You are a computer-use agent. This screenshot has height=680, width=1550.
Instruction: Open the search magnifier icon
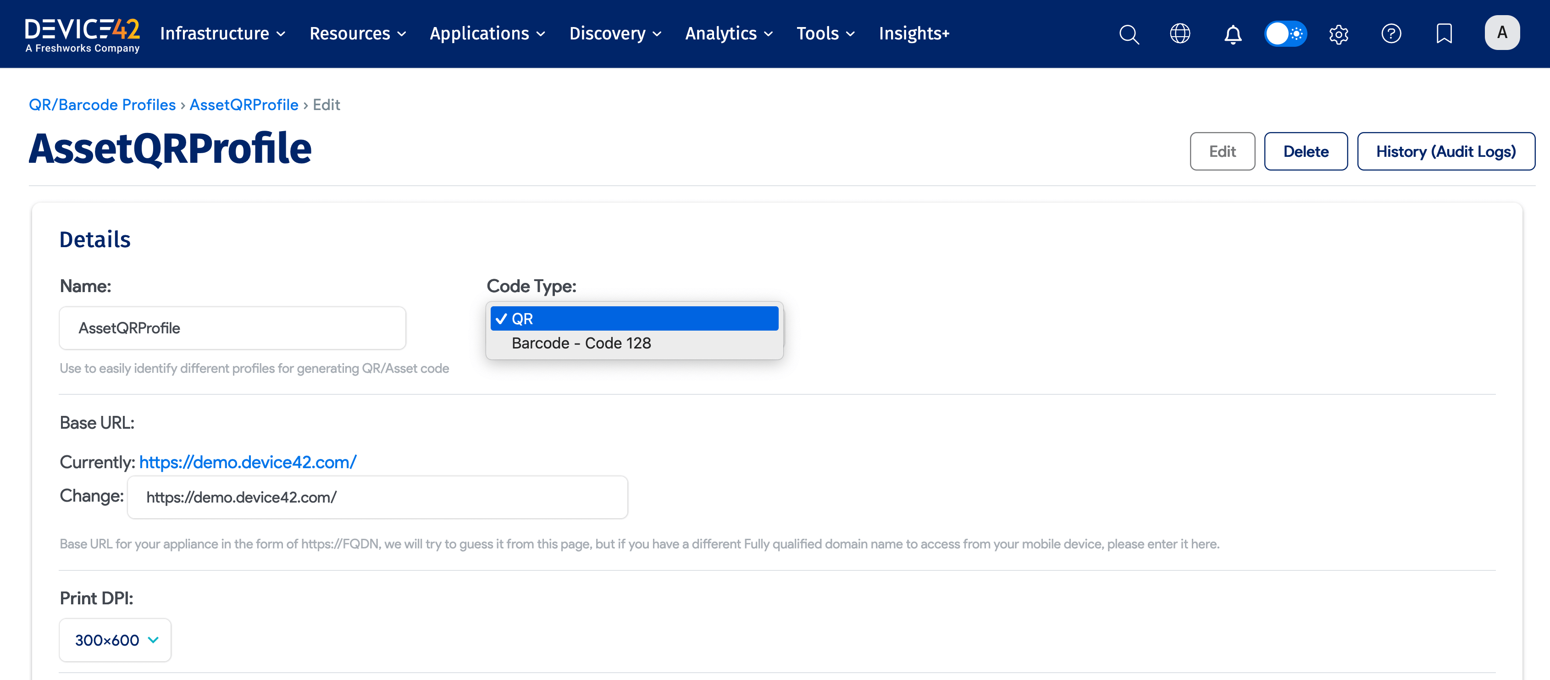tap(1129, 33)
